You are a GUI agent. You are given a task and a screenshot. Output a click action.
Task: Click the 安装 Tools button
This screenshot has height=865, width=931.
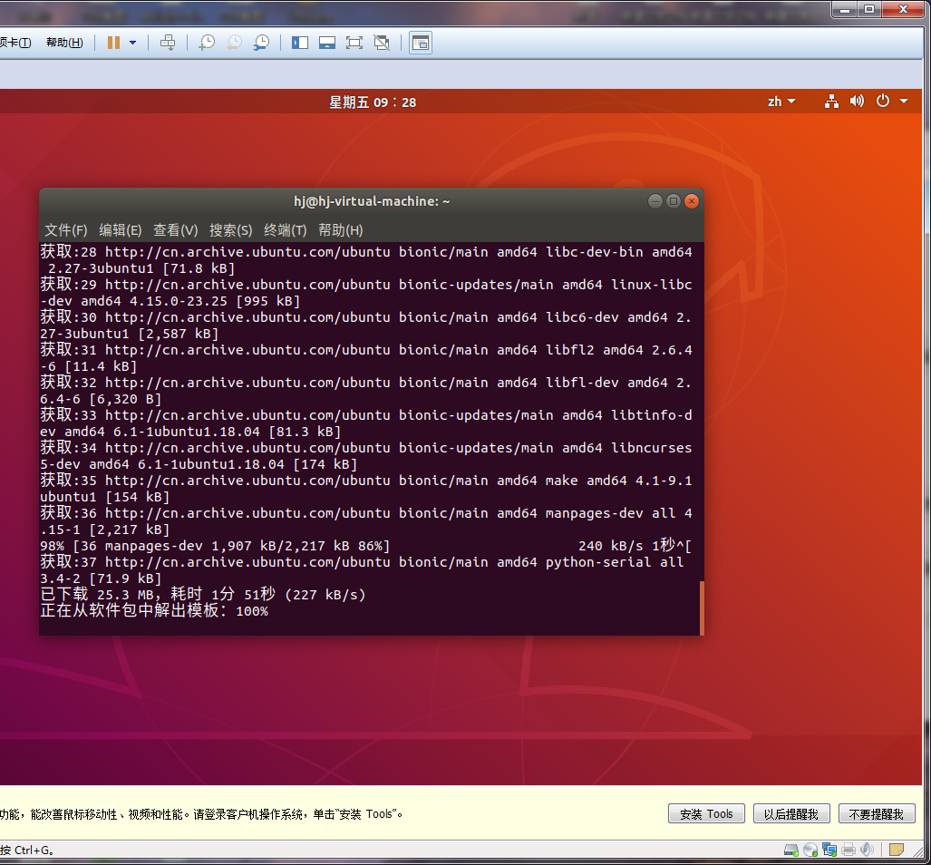tap(706, 814)
